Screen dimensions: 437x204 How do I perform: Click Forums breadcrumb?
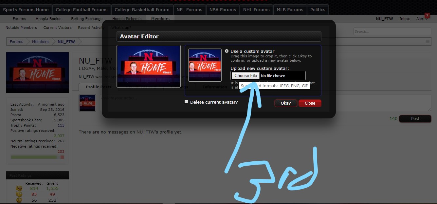(16, 42)
